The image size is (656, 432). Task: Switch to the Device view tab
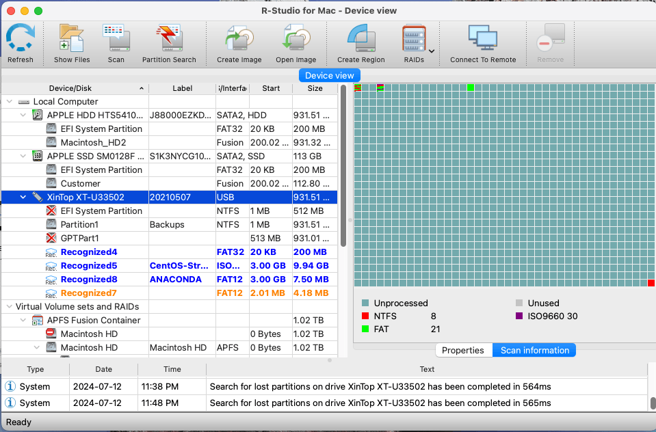tap(330, 76)
